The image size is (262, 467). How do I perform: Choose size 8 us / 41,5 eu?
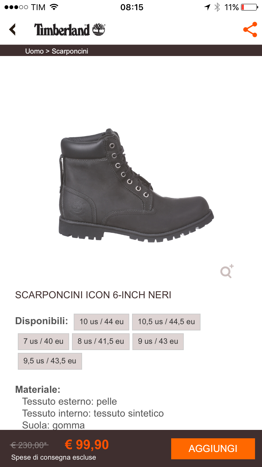[101, 341]
